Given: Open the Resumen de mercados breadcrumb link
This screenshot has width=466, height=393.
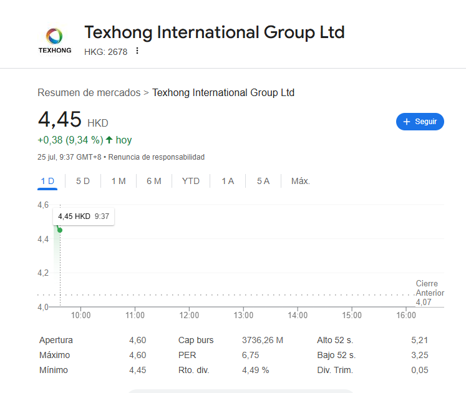Looking at the screenshot, I should click(x=89, y=92).
